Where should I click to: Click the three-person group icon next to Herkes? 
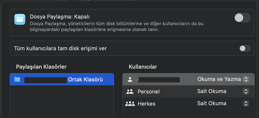click(130, 104)
